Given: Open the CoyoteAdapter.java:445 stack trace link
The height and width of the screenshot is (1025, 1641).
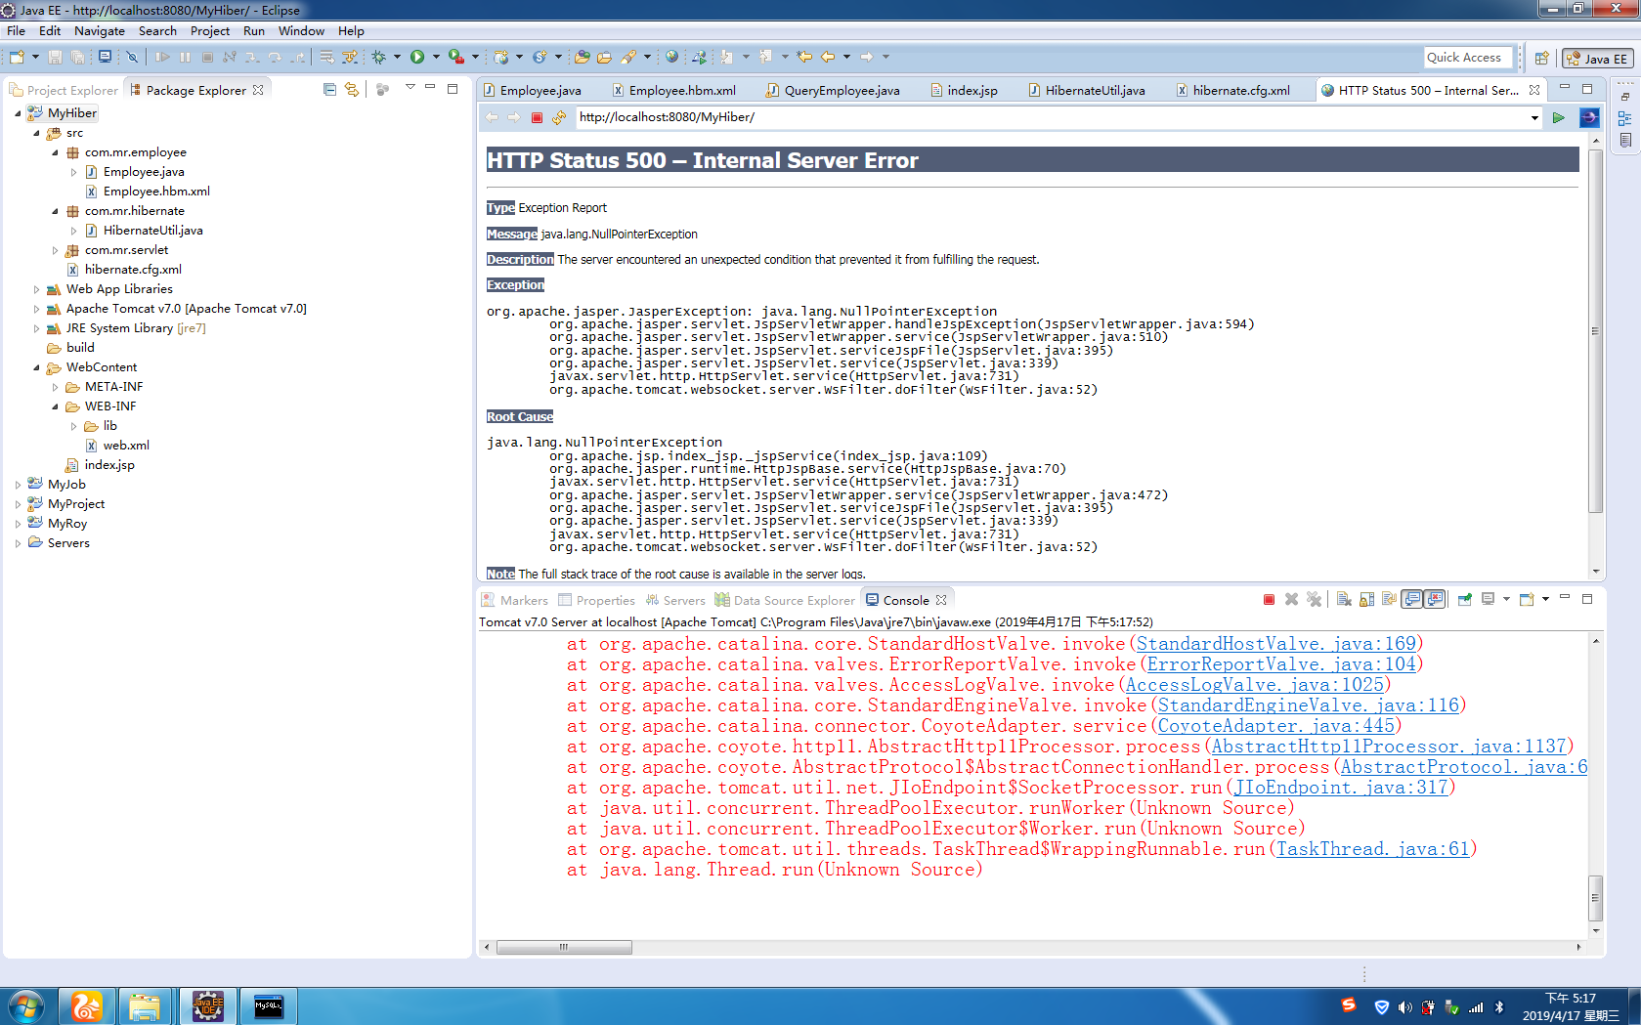Looking at the screenshot, I should 1276,726.
